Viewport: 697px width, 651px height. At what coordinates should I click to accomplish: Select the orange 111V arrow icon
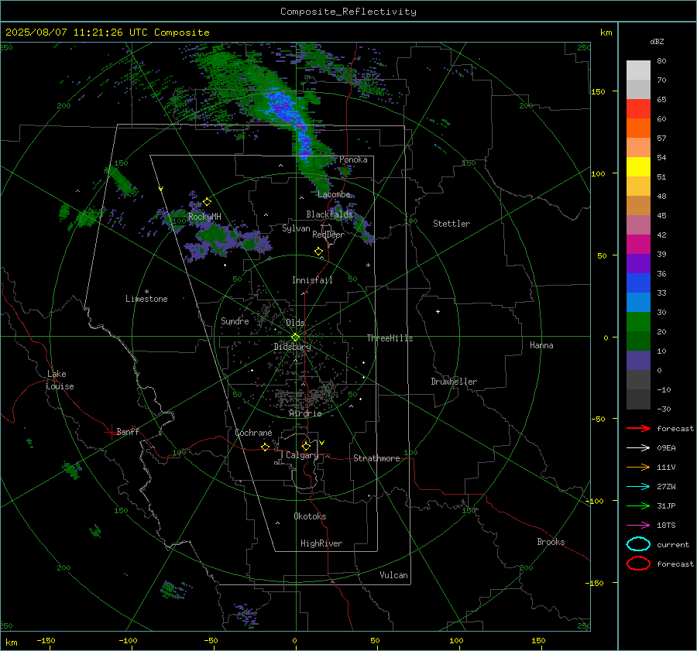[x=638, y=467]
